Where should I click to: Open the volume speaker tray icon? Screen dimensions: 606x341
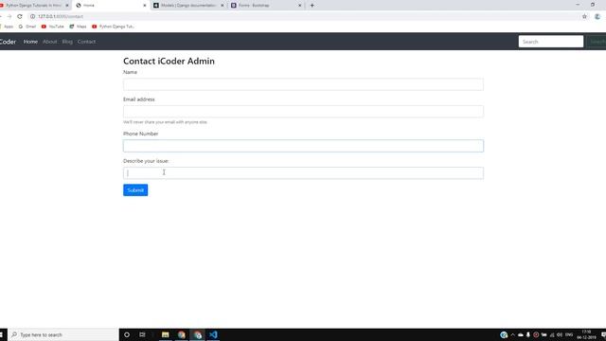[560, 334]
